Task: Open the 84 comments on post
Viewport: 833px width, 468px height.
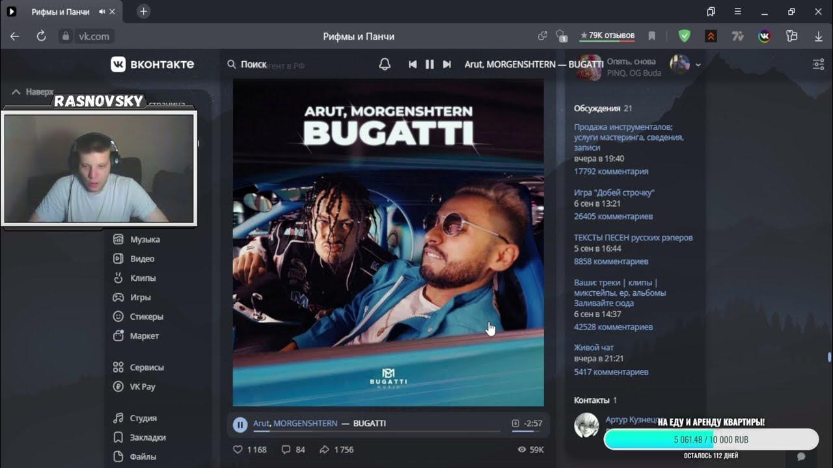Action: [293, 449]
